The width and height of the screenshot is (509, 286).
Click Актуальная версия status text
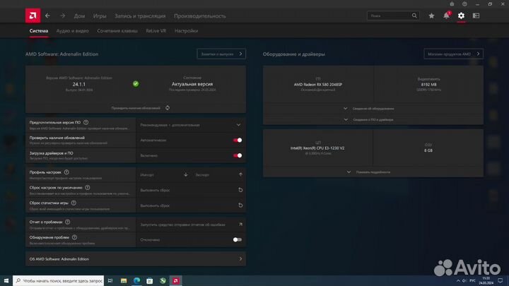tap(192, 84)
